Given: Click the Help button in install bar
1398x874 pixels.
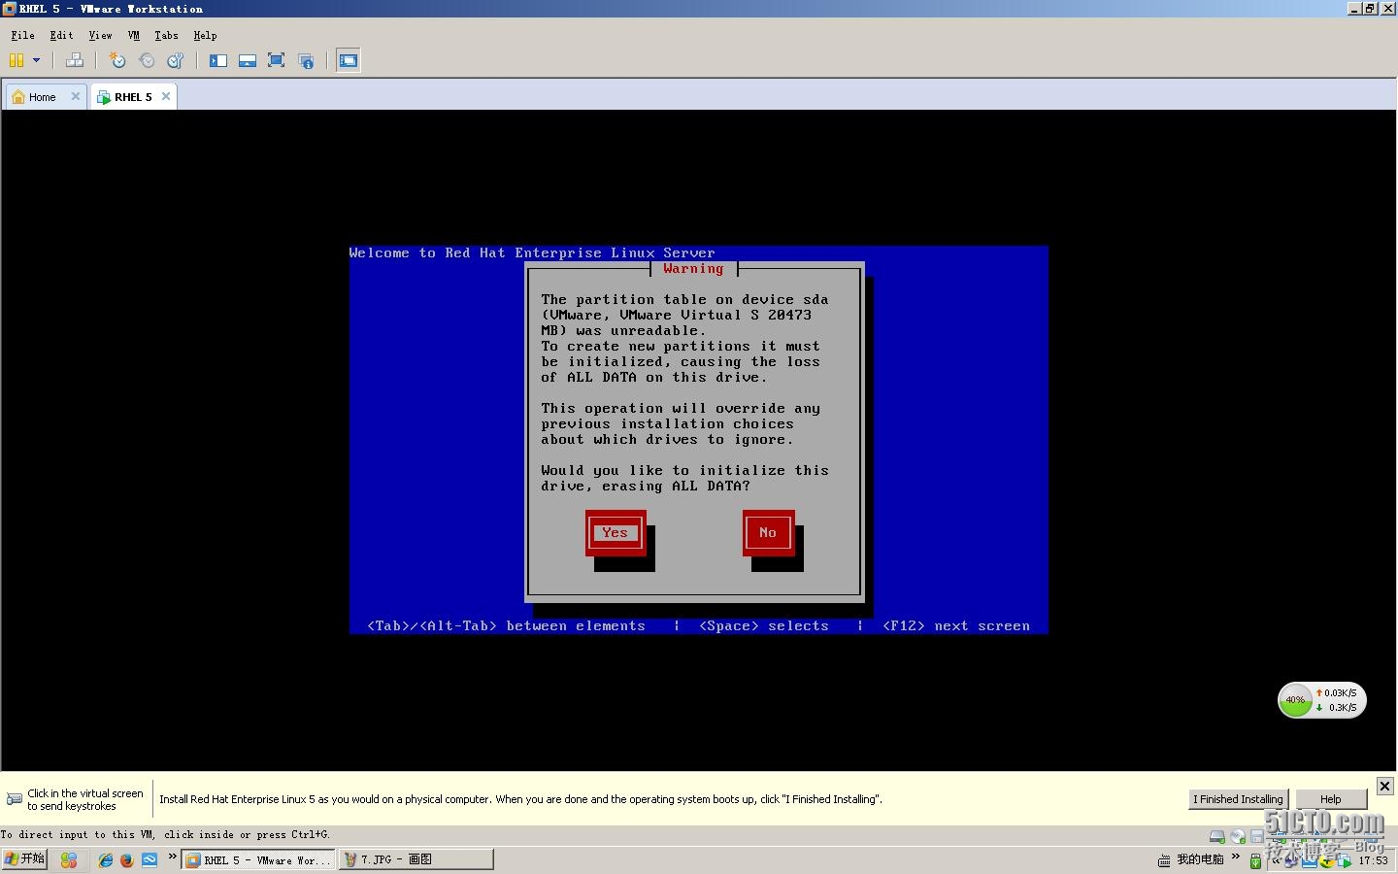Looking at the screenshot, I should point(1330,799).
